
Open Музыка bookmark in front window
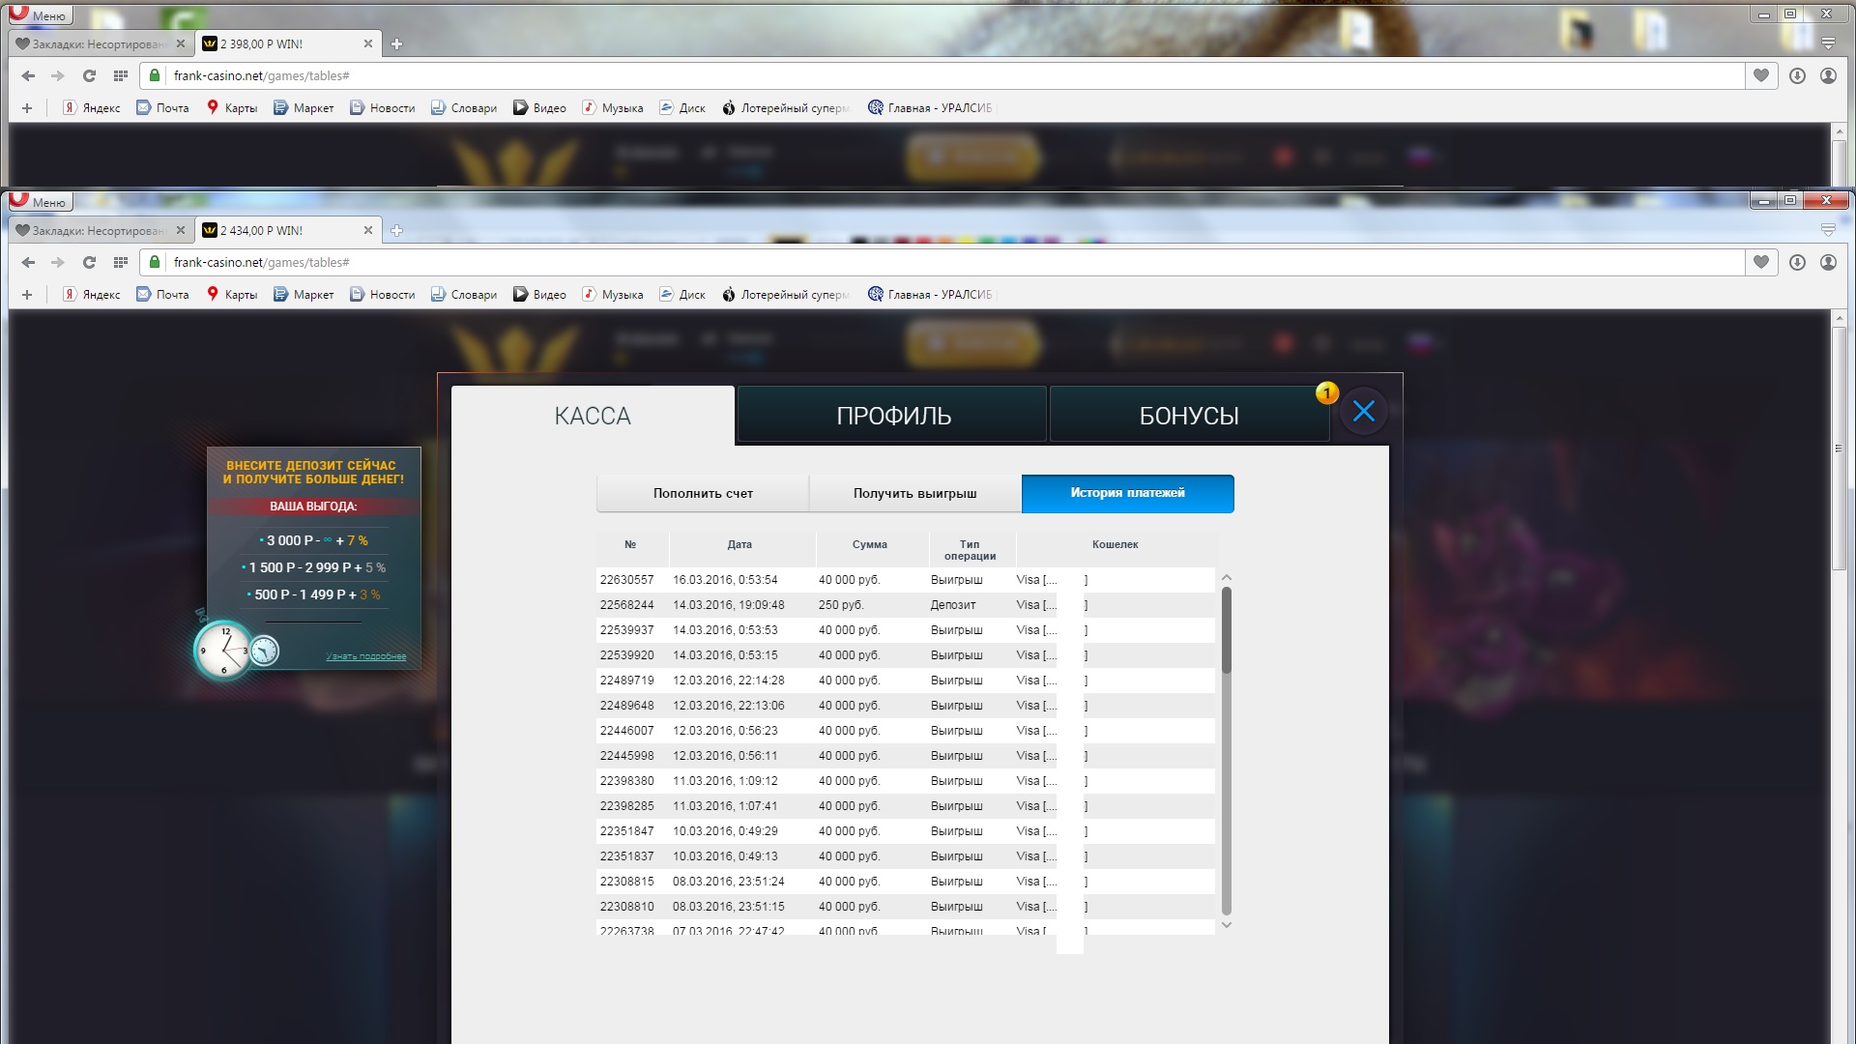click(x=613, y=295)
